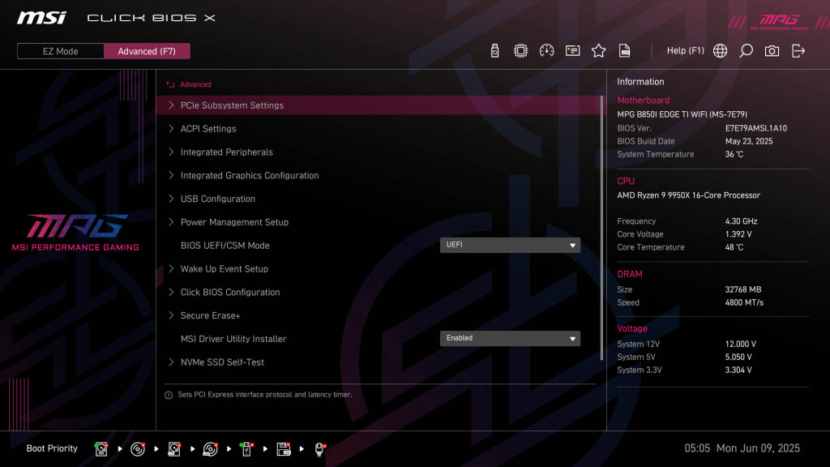Switch to EZ Mode tab

click(x=60, y=51)
